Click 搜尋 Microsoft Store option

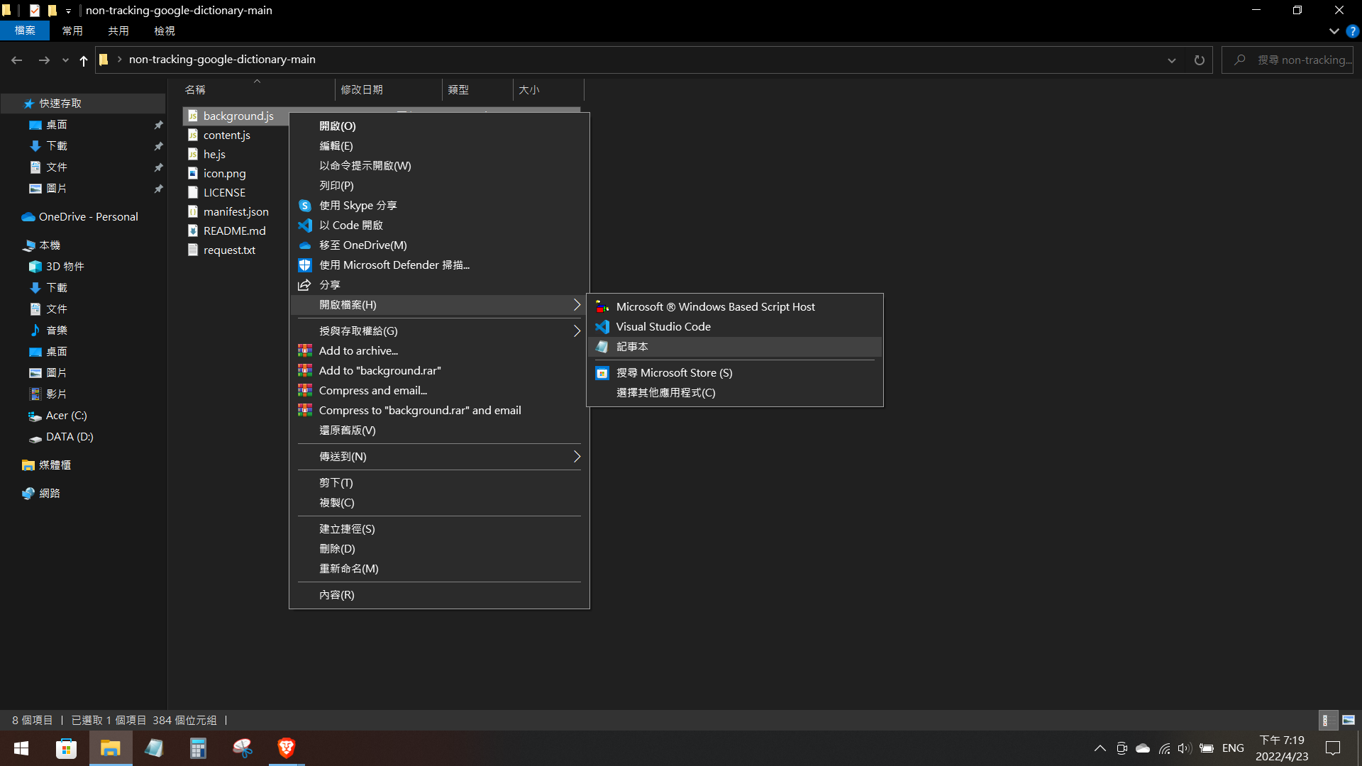[x=673, y=373]
